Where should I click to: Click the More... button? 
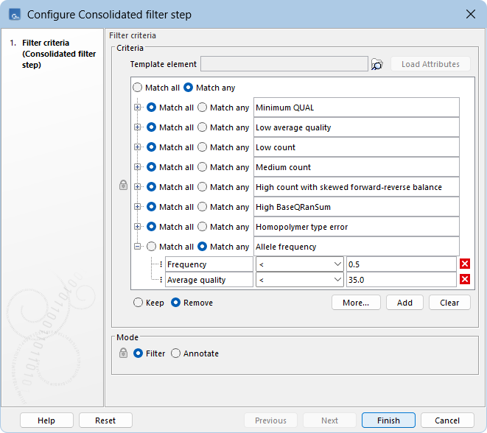pyautogui.click(x=356, y=303)
